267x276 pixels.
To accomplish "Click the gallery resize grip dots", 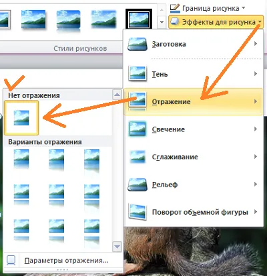I will pyautogui.click(x=63, y=269).
